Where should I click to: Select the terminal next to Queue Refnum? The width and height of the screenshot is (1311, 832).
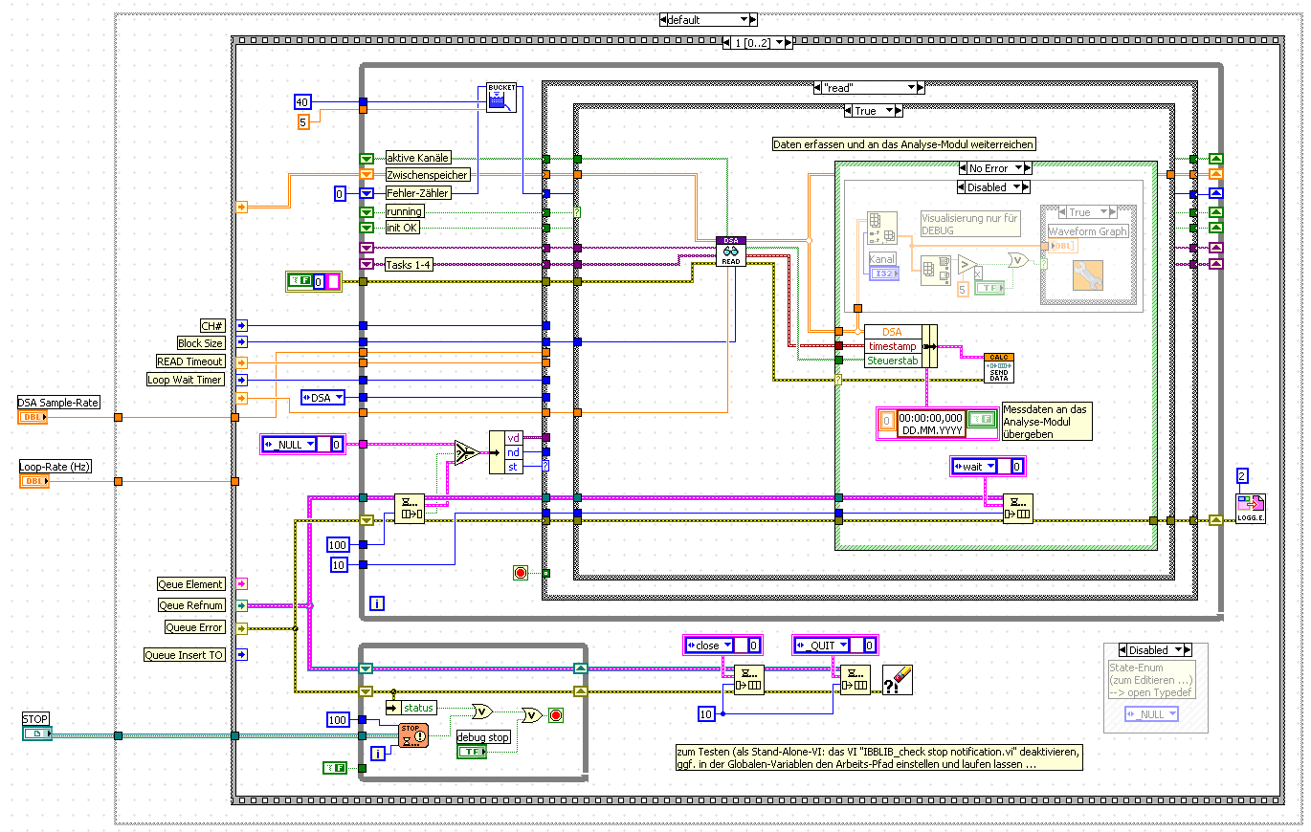coord(242,605)
